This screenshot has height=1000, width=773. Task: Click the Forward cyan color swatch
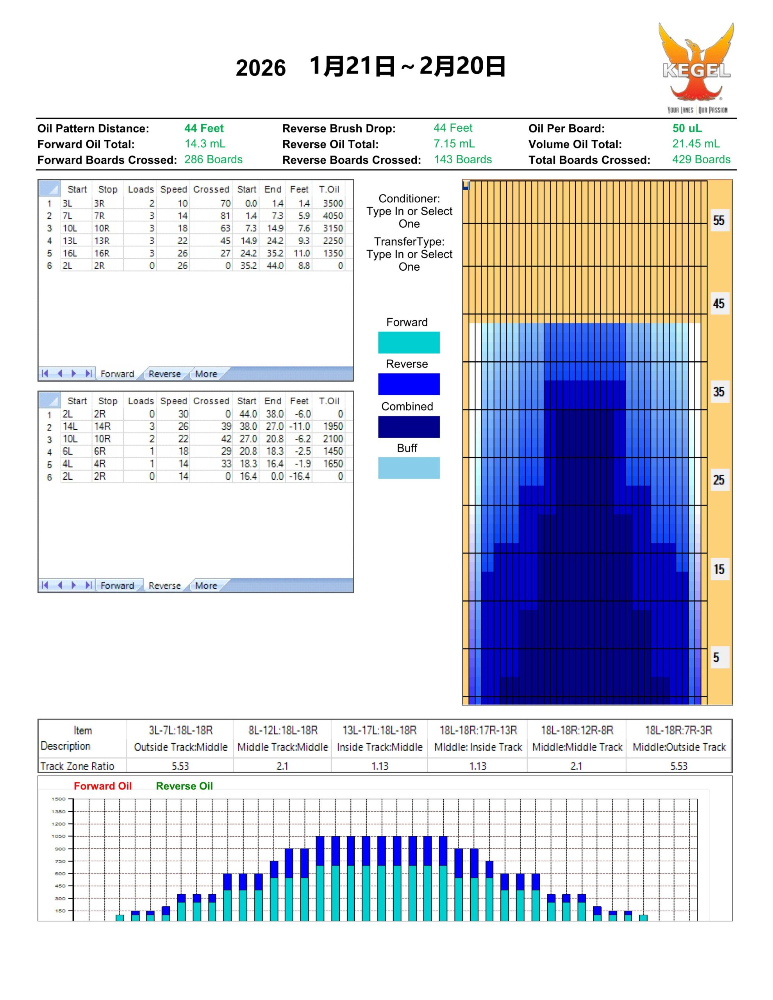[x=409, y=343]
